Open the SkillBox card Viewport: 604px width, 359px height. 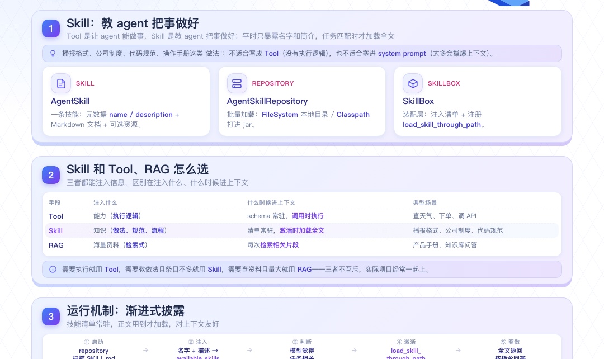[x=478, y=101]
